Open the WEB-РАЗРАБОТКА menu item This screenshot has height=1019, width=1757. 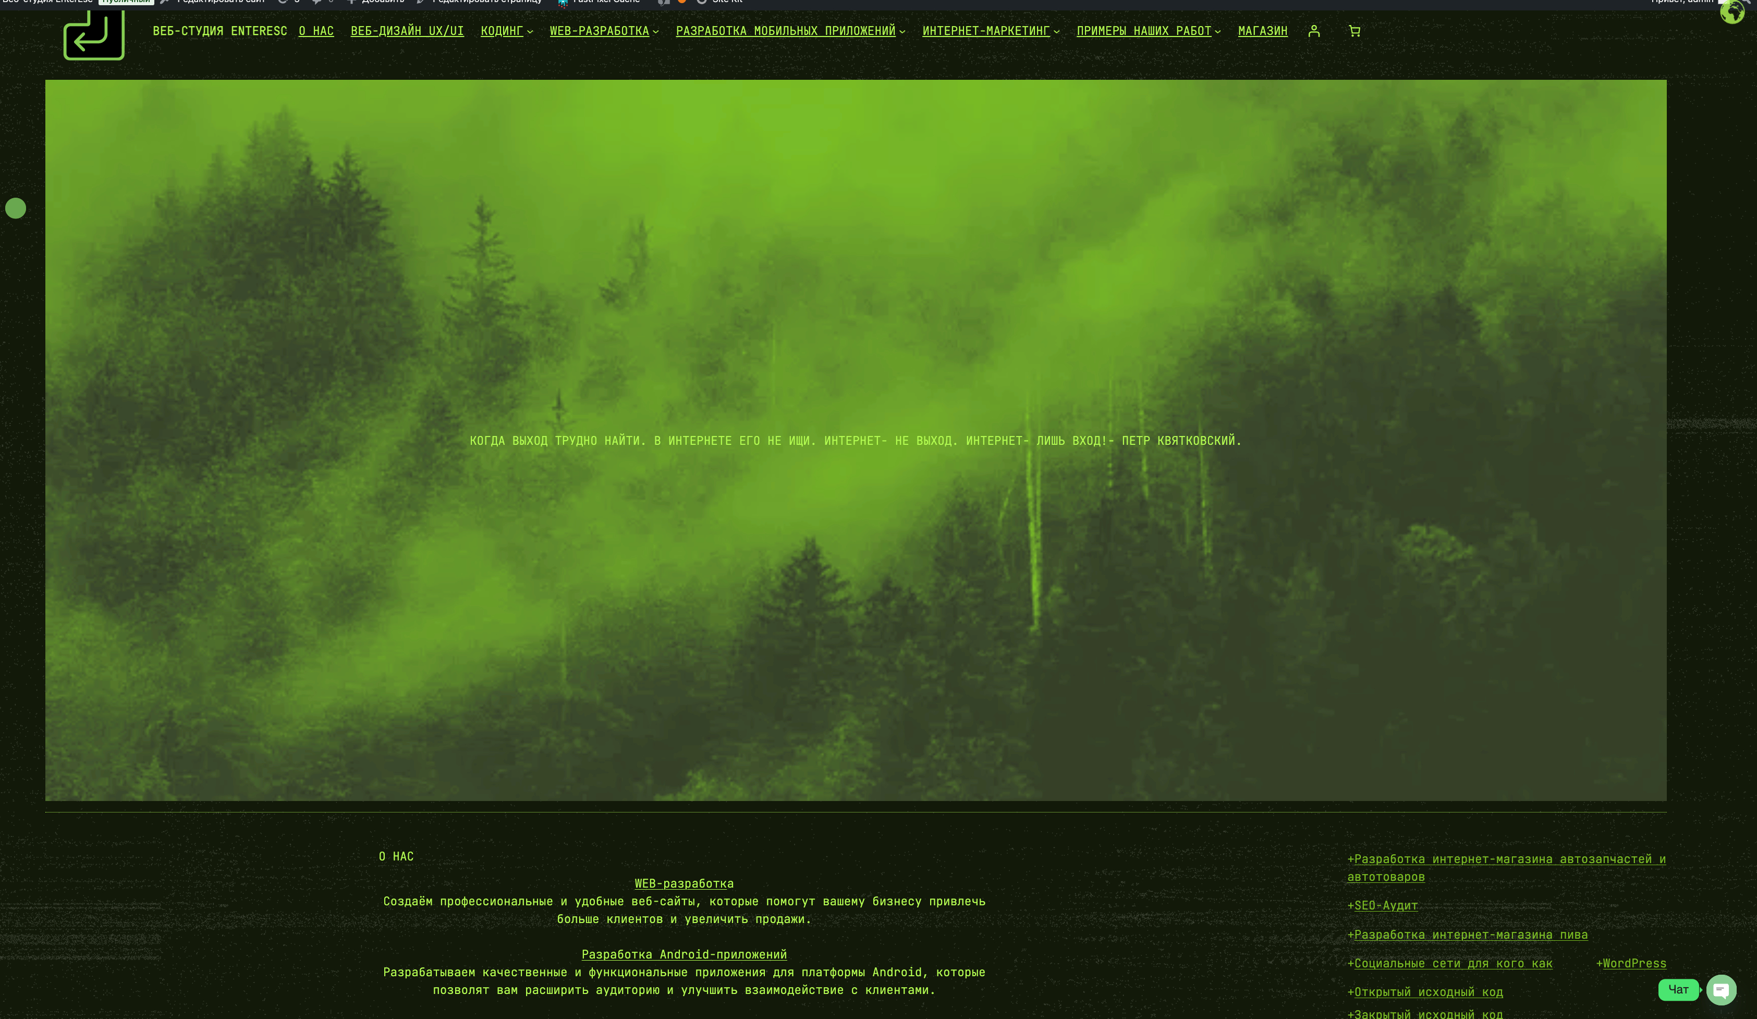pos(599,31)
